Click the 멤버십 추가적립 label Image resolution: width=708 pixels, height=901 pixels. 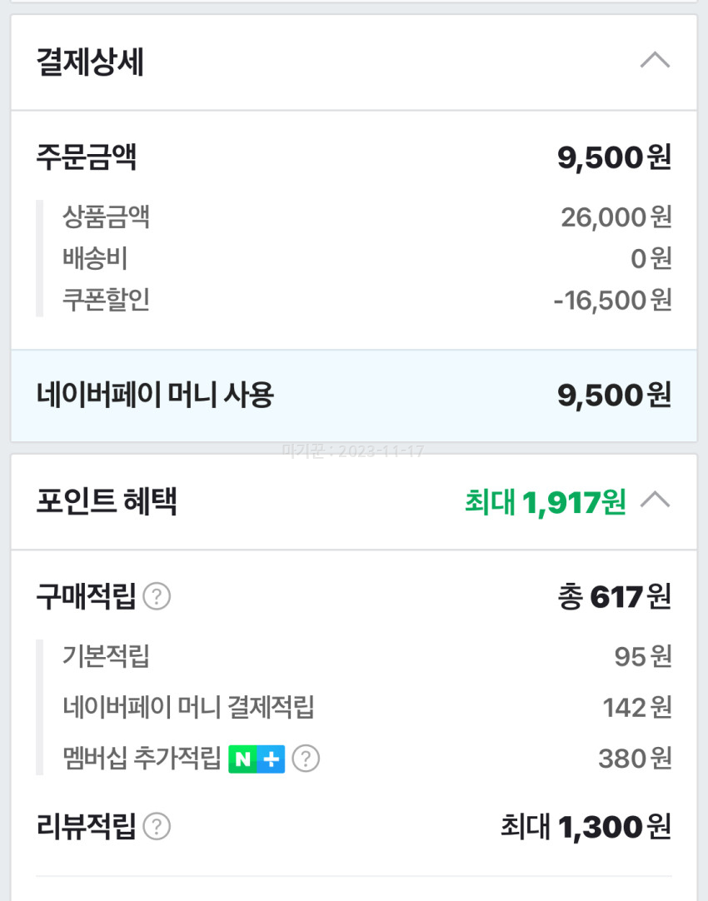142,759
